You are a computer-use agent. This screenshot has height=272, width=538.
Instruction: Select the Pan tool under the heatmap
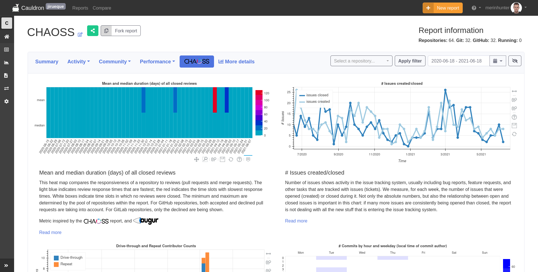click(x=197, y=159)
